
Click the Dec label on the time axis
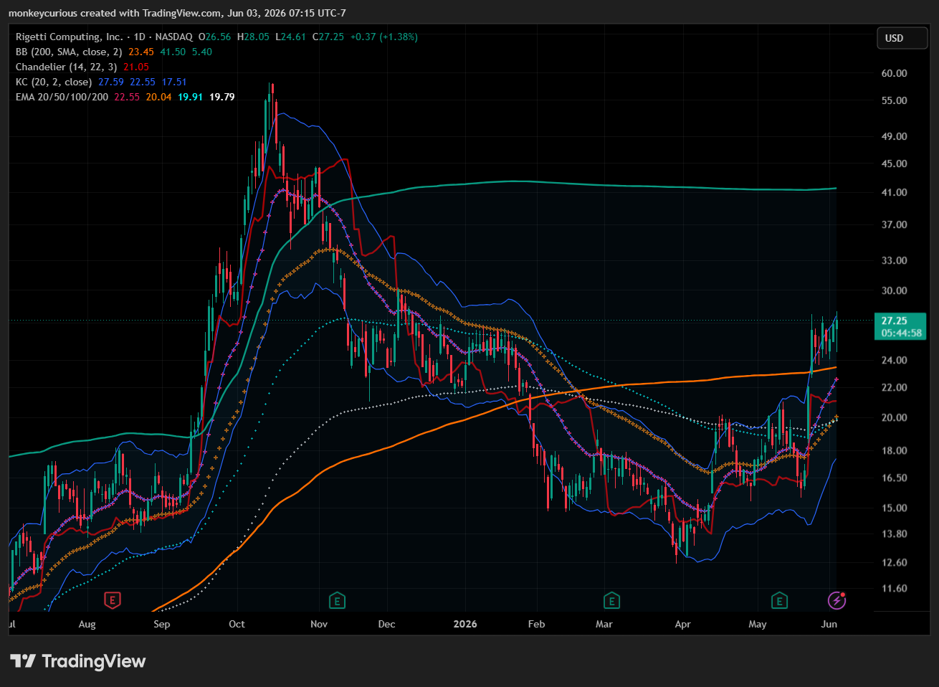pyautogui.click(x=386, y=624)
